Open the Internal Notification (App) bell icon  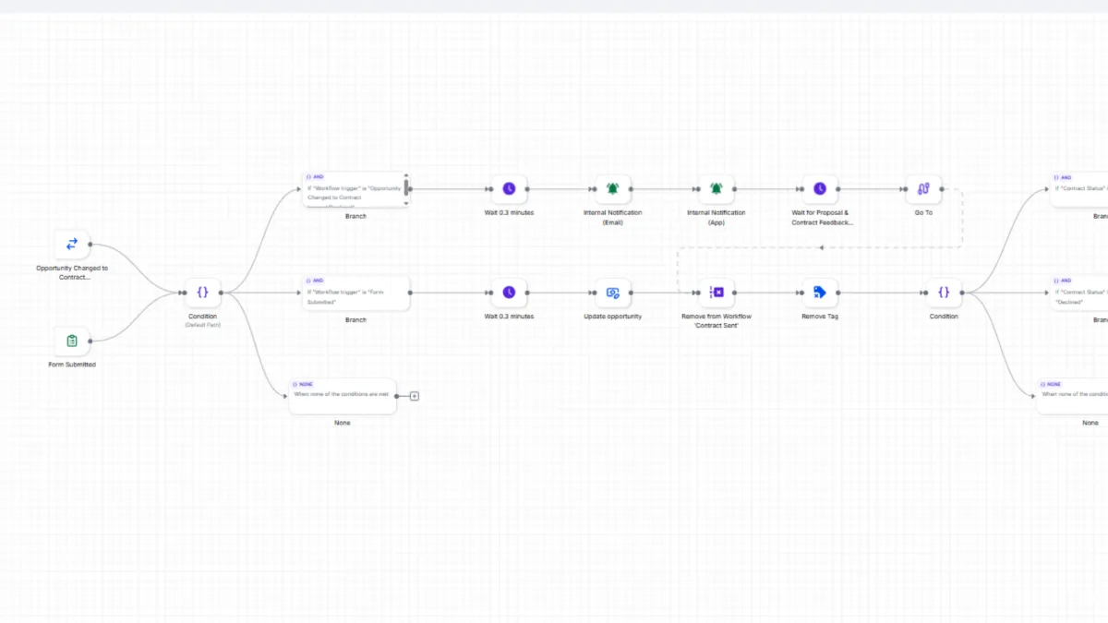(x=716, y=189)
